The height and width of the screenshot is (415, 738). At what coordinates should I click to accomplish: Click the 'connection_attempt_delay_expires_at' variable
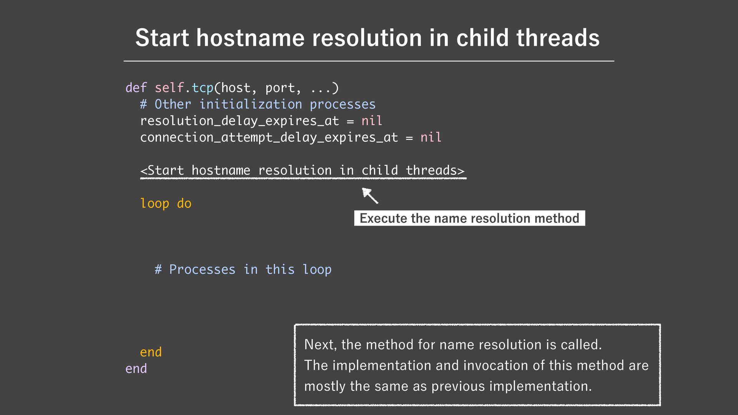(x=269, y=138)
